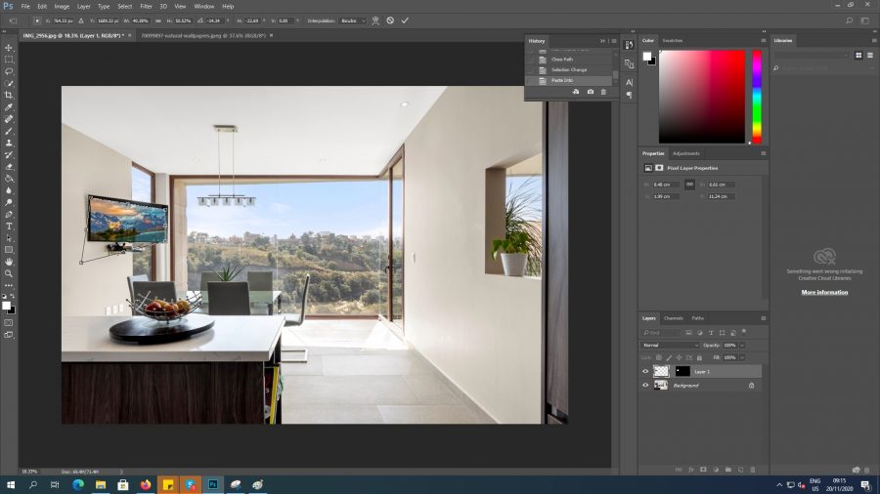This screenshot has width=880, height=494.
Task: Collapse the History panel arrows
Action: (x=602, y=41)
